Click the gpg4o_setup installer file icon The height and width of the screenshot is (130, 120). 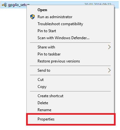[x=4, y=5]
